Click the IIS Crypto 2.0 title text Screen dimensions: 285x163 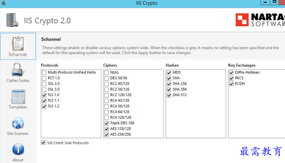click(x=47, y=21)
